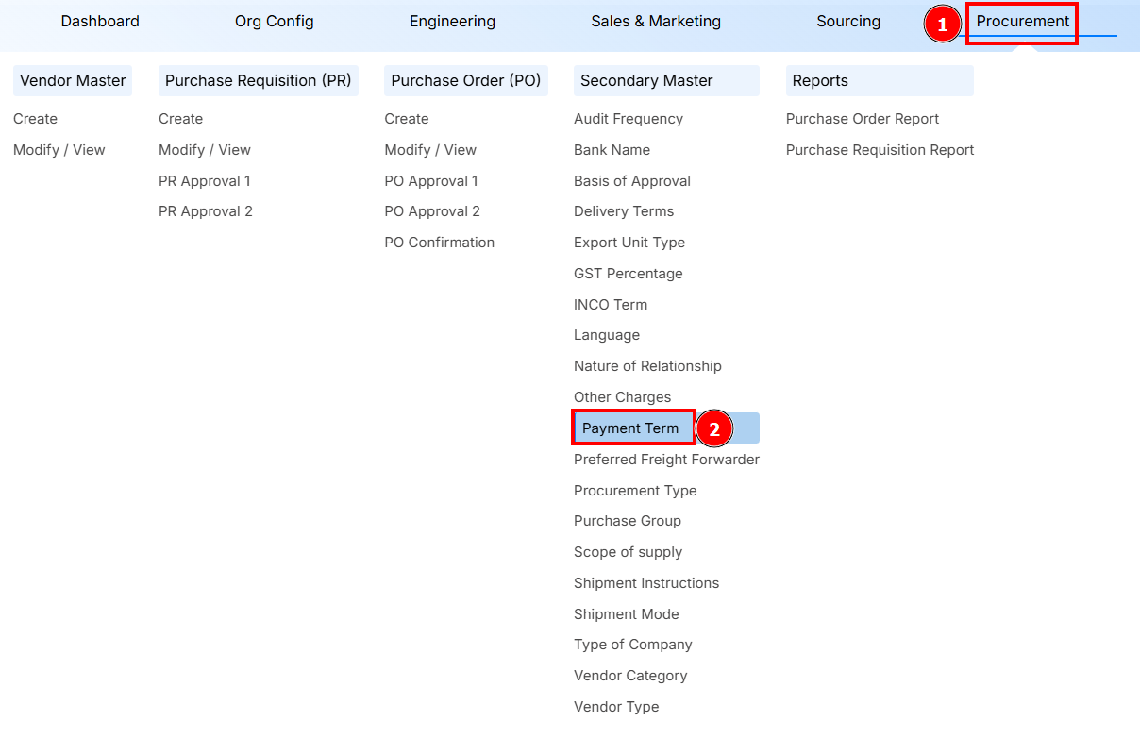
Task: Open the Org Config tab
Action: click(x=274, y=21)
